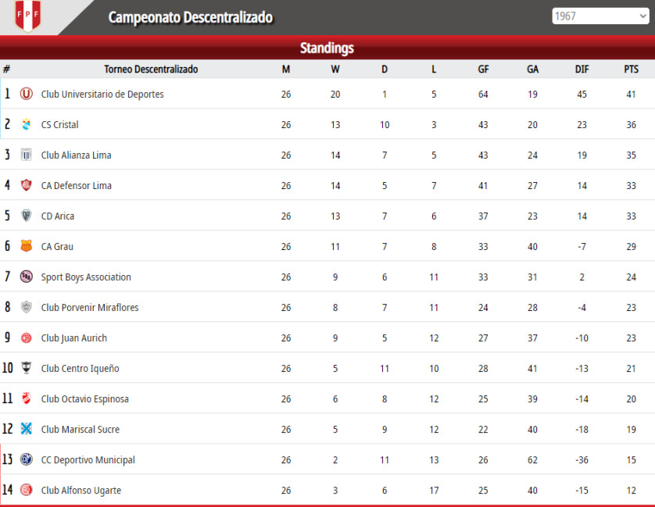This screenshot has width=655, height=507.
Task: Click the Club Alfonso Ugarte crest
Action: [x=27, y=490]
